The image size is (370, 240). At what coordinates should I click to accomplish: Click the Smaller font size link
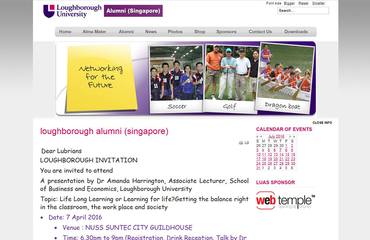[x=318, y=3]
